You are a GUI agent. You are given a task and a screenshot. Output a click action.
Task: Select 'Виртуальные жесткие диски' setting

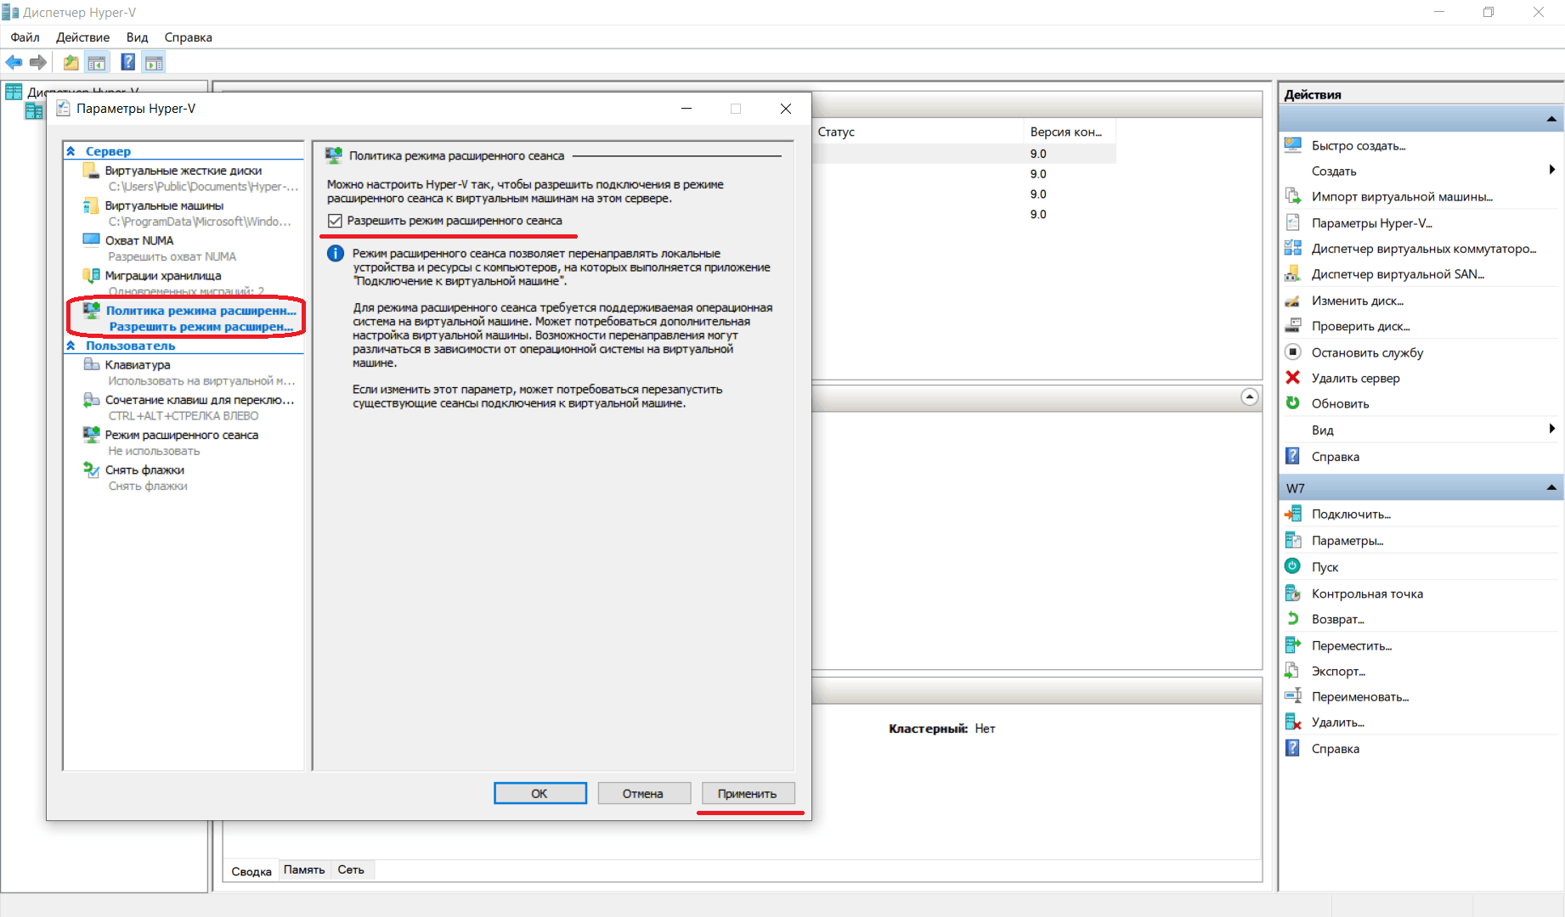click(184, 171)
